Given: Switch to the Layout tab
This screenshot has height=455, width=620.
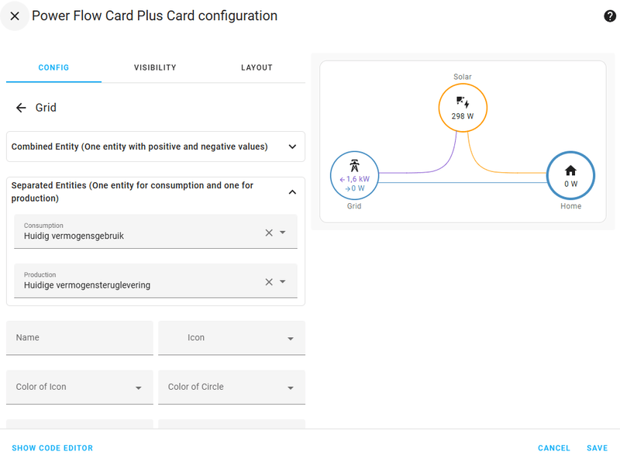Looking at the screenshot, I should [x=257, y=67].
